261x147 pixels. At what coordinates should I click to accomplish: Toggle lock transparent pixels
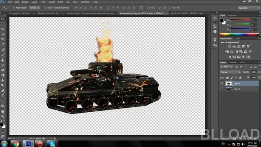[228, 78]
